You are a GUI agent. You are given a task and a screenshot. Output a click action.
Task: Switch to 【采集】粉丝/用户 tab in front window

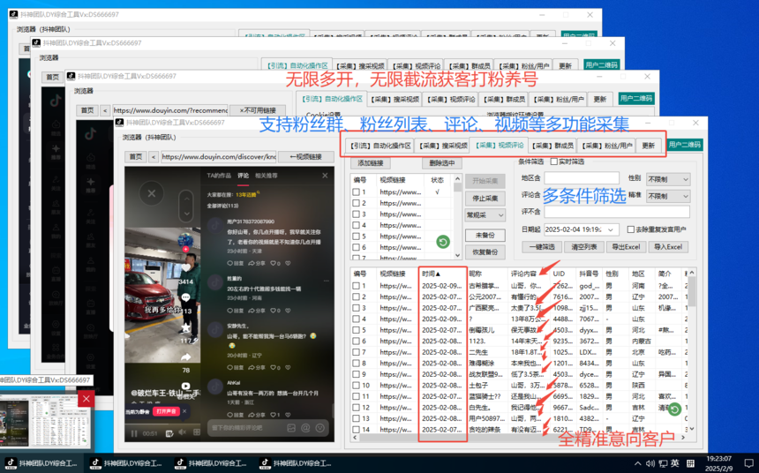(607, 146)
